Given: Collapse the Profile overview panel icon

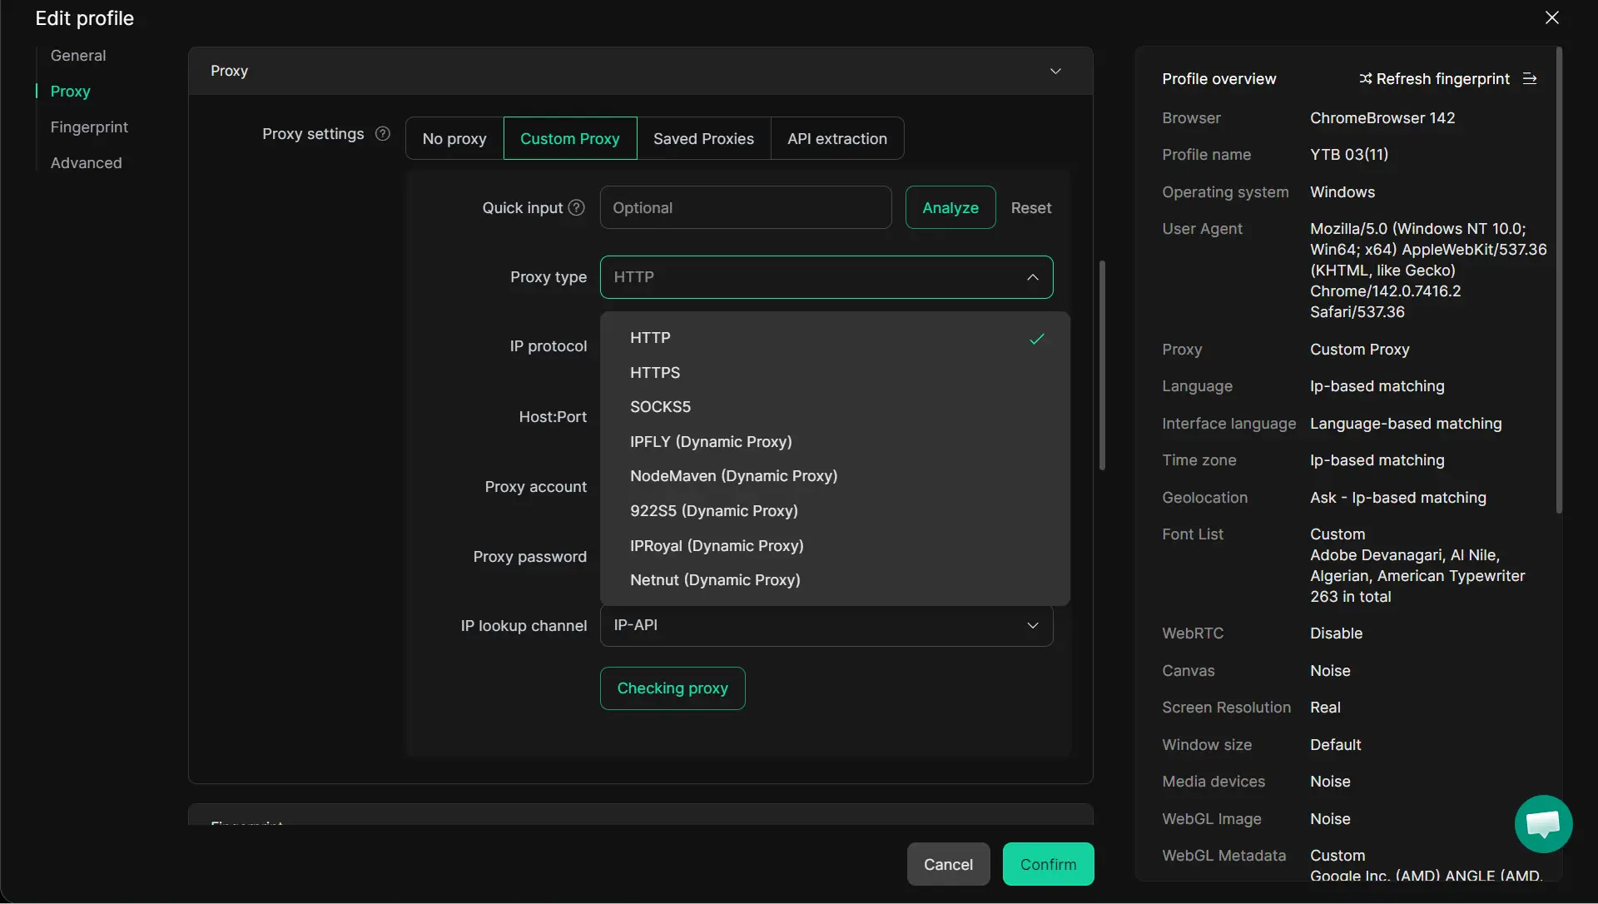Looking at the screenshot, I should click(1530, 79).
